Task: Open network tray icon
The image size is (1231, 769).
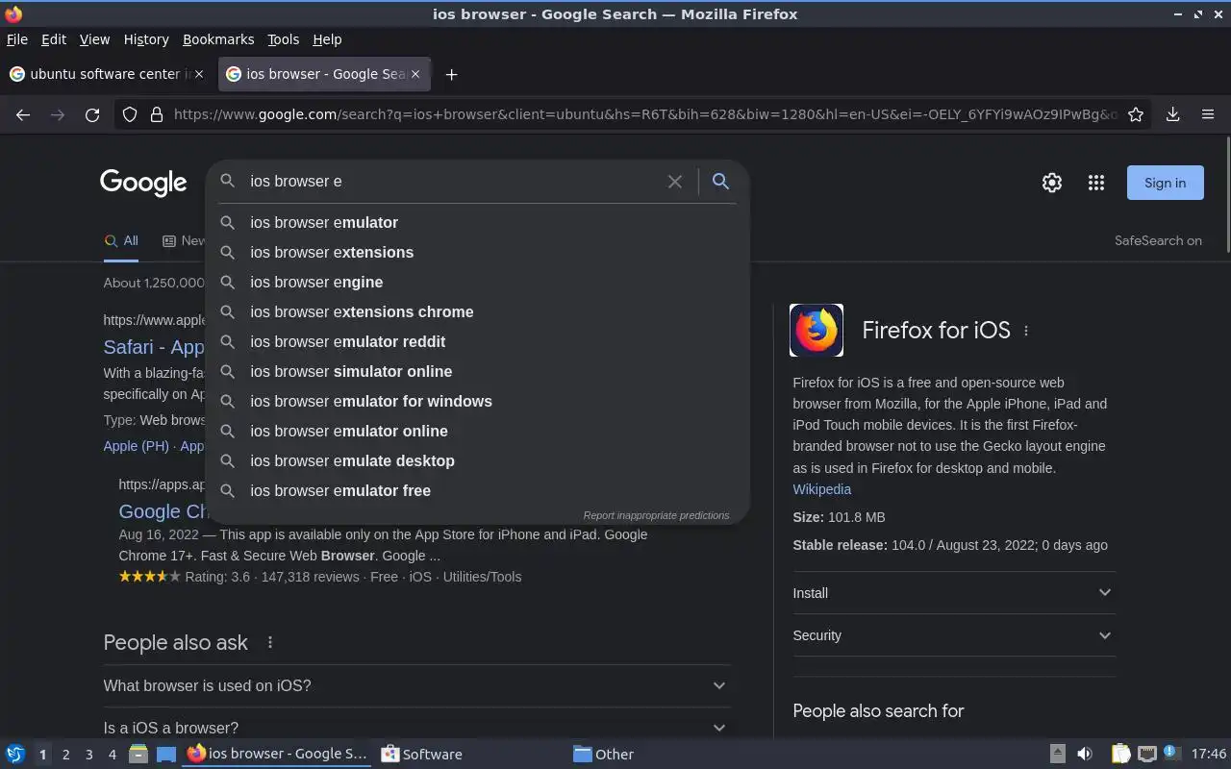Action: (1146, 754)
